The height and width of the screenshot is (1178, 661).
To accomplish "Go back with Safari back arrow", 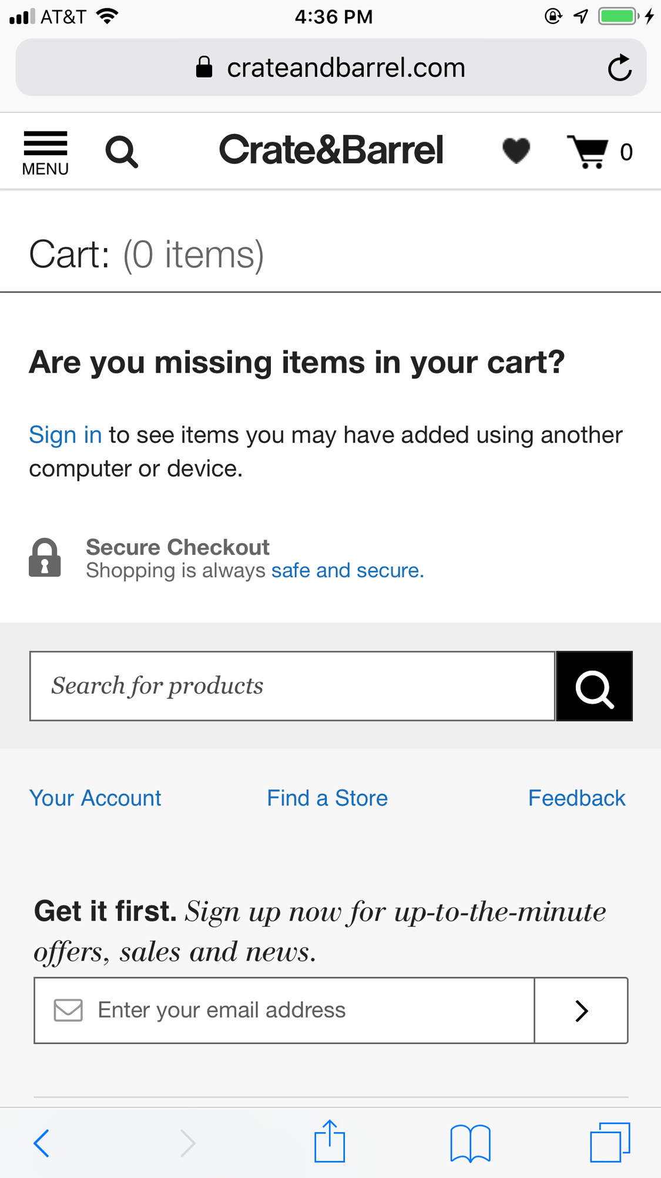I will 42,1143.
